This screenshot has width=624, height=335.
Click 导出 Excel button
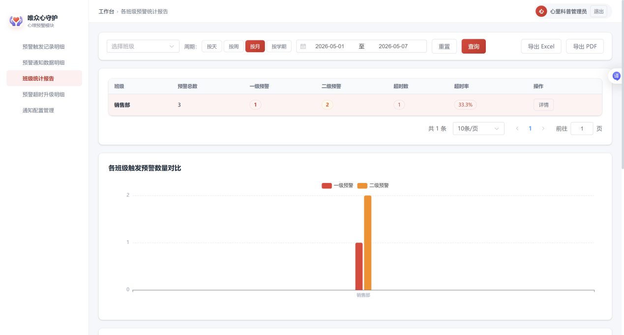(541, 46)
